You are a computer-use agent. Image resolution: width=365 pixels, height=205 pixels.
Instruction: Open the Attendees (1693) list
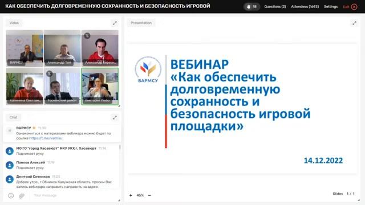(305, 6)
